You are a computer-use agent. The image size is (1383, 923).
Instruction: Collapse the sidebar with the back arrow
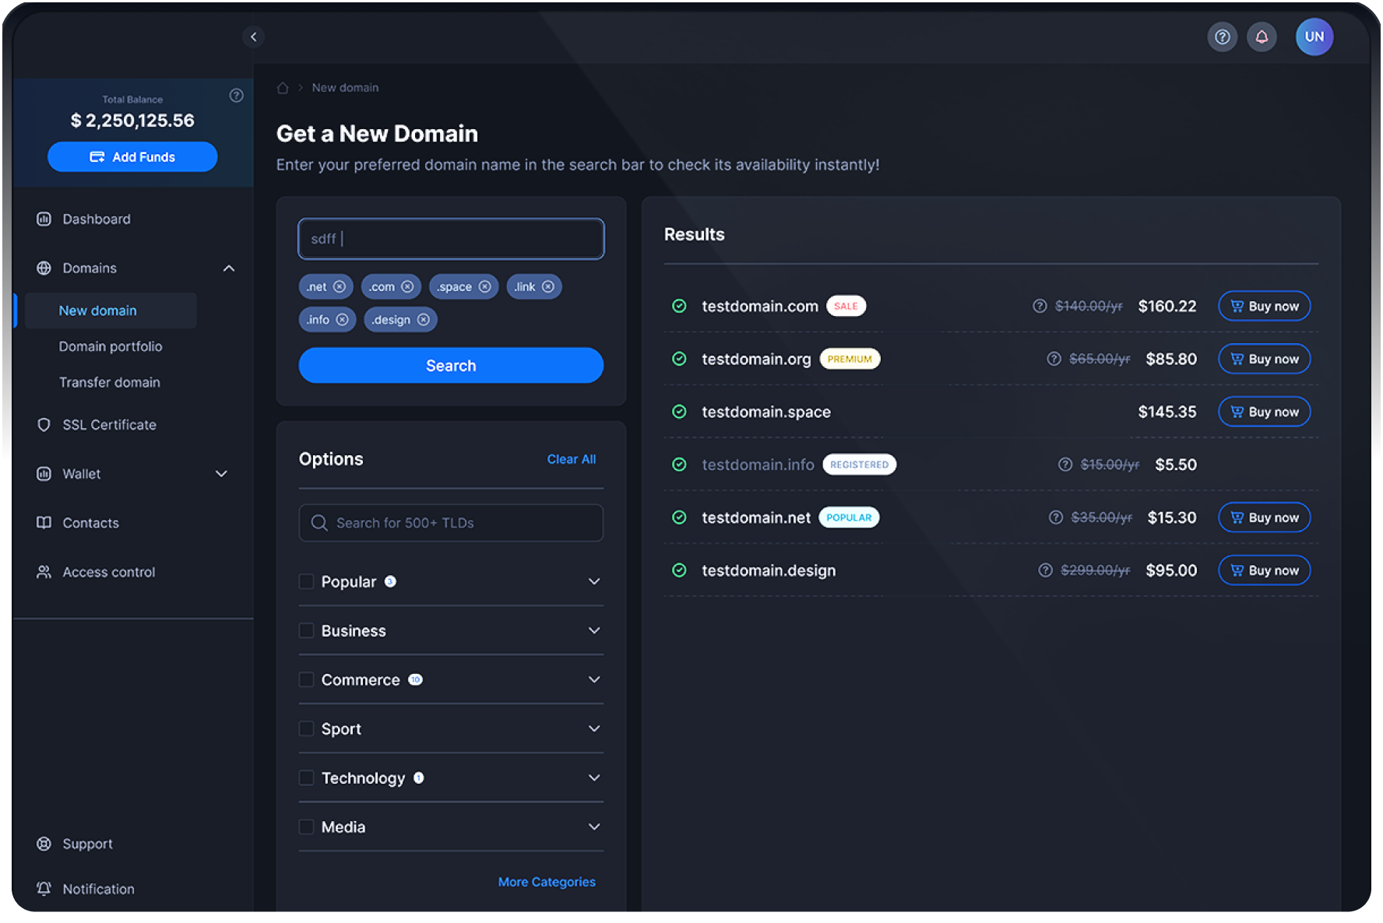tap(253, 37)
